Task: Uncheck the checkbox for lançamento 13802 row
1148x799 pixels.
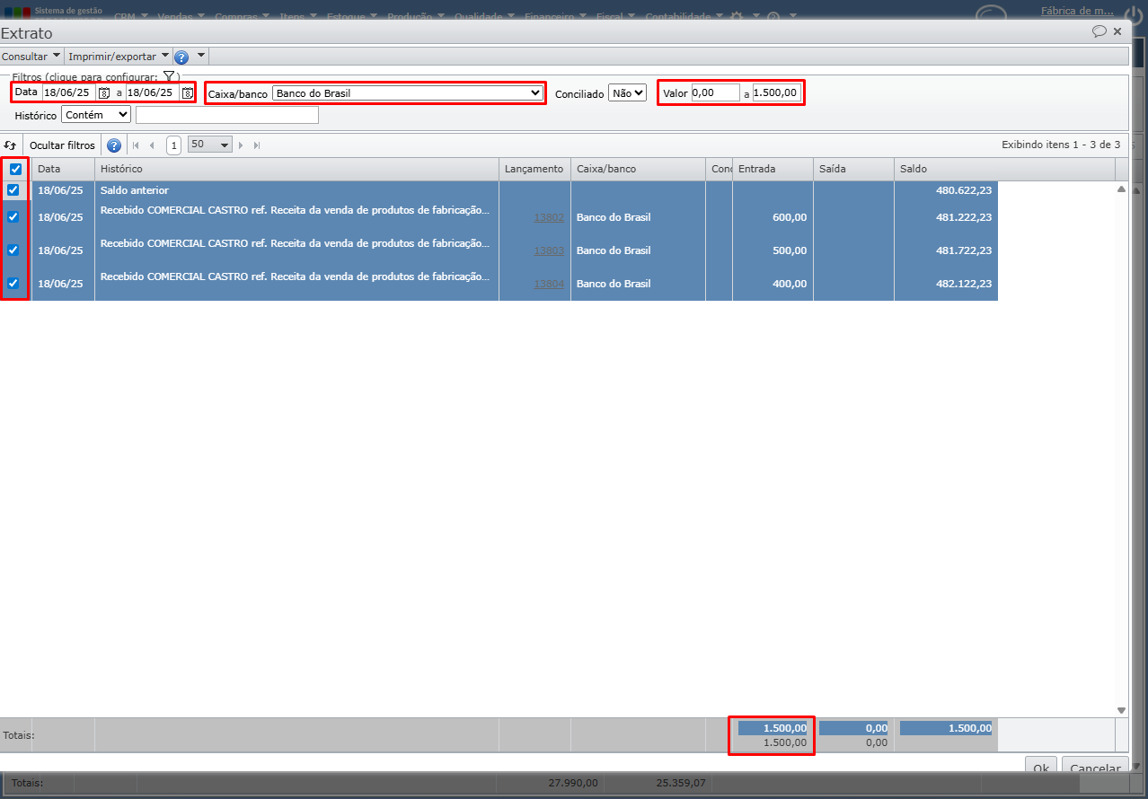Action: pos(13,216)
